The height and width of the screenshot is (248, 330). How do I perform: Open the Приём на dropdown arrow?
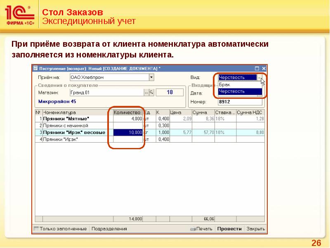click(151, 77)
